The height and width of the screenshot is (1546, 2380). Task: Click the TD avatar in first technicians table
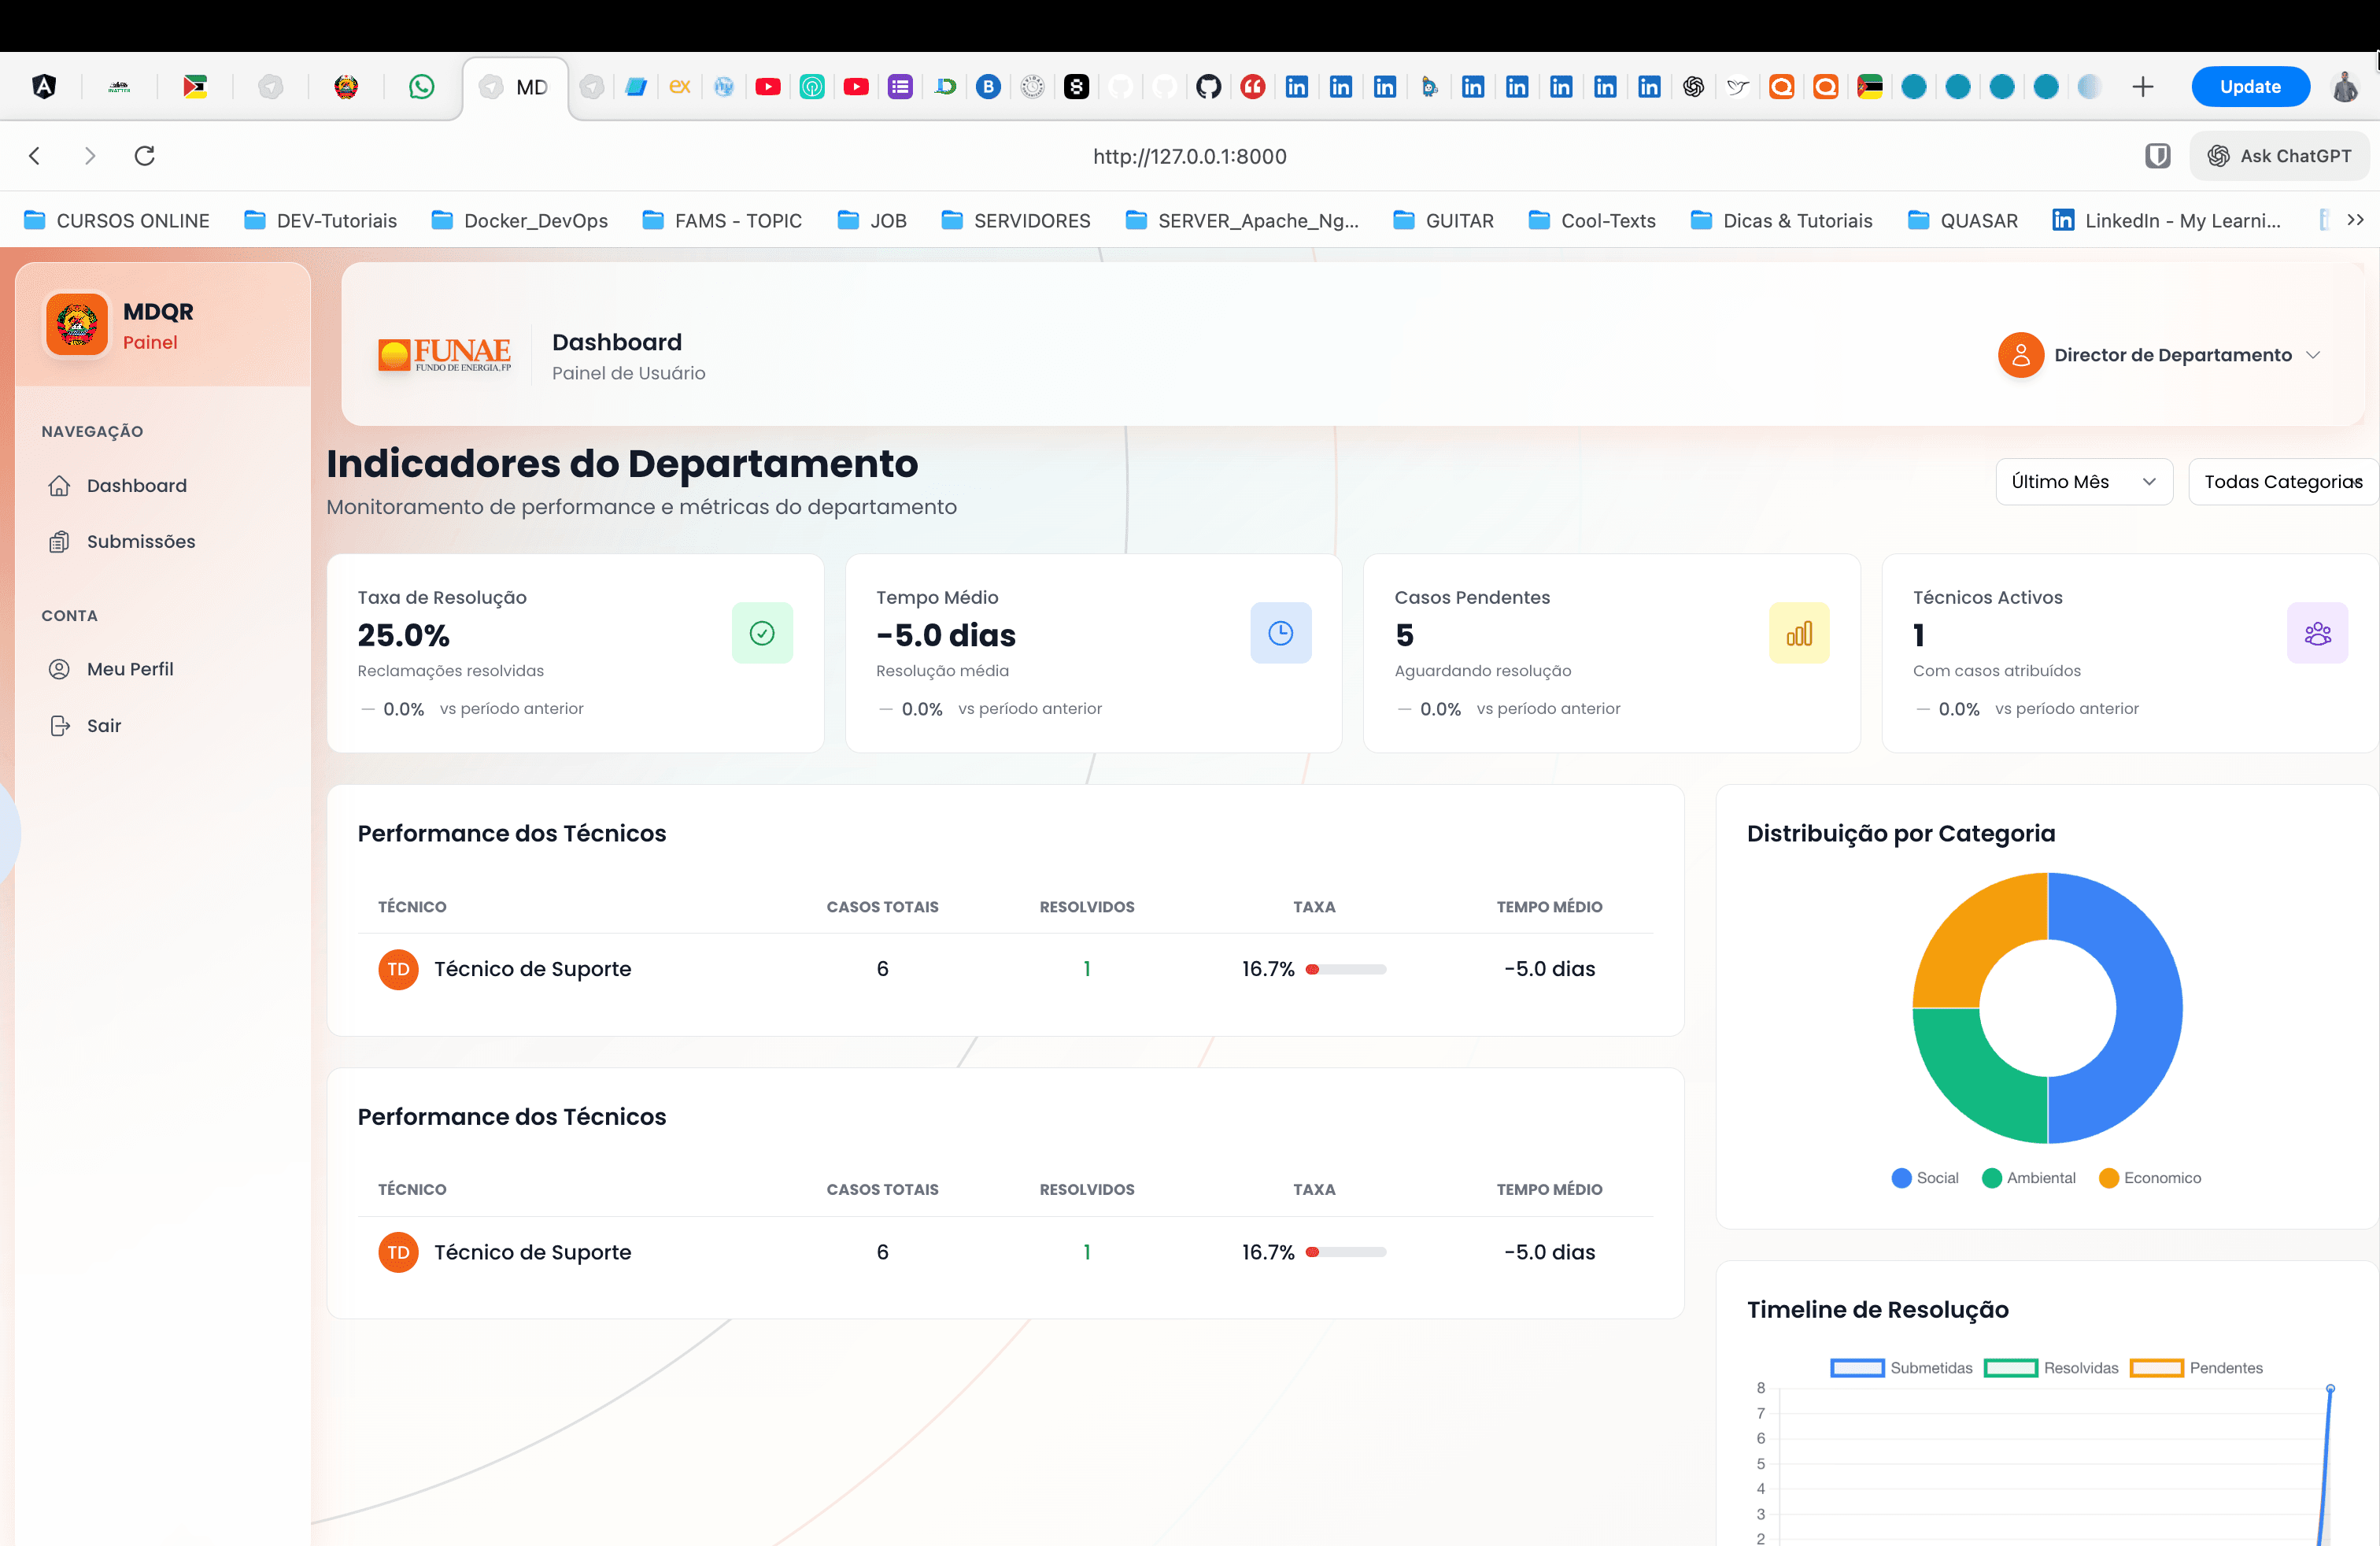point(398,969)
